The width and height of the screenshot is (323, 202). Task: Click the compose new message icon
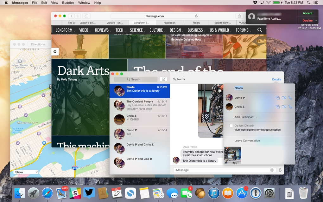point(163,79)
